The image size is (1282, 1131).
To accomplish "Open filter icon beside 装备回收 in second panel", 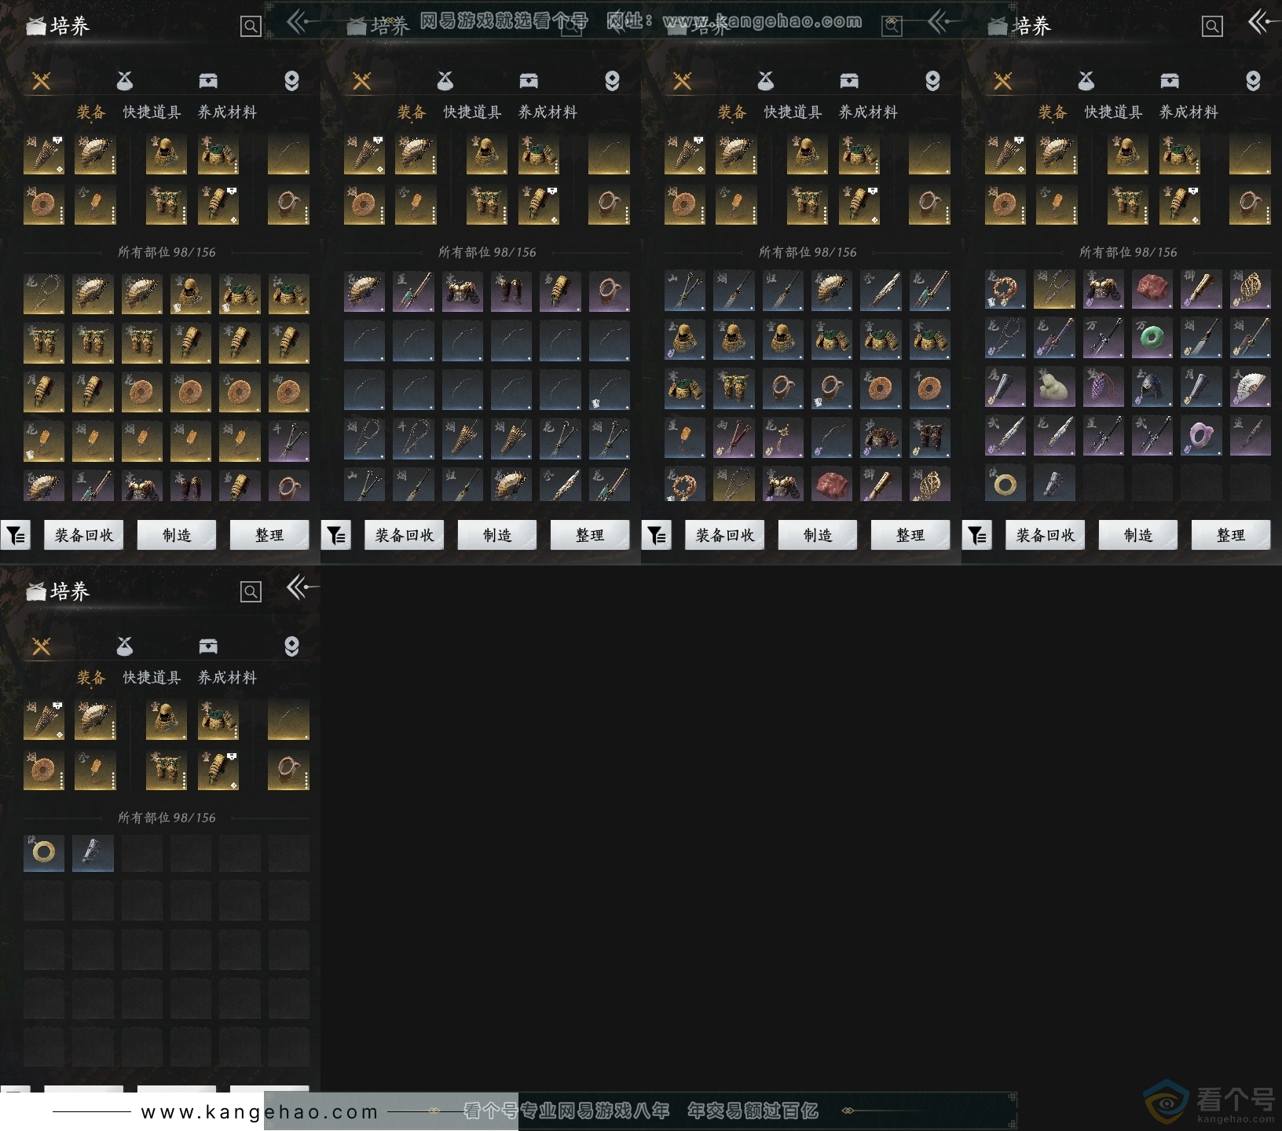I will [x=335, y=535].
